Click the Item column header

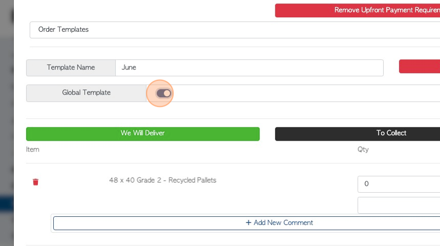pyautogui.click(x=33, y=149)
